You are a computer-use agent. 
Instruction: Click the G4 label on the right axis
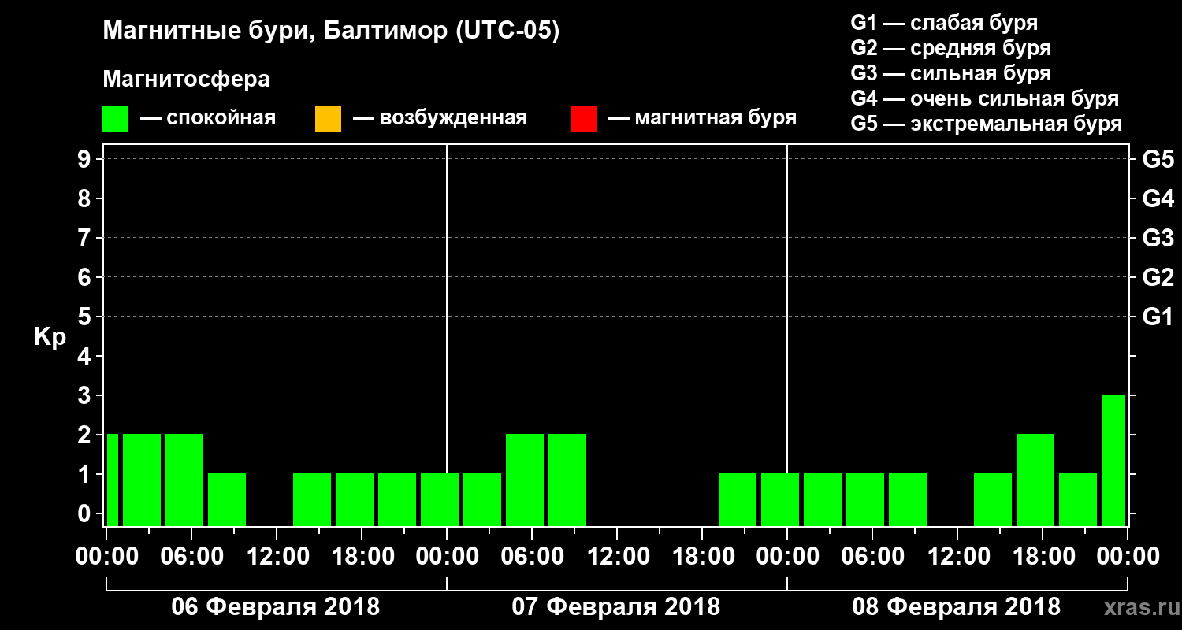pos(1158,198)
